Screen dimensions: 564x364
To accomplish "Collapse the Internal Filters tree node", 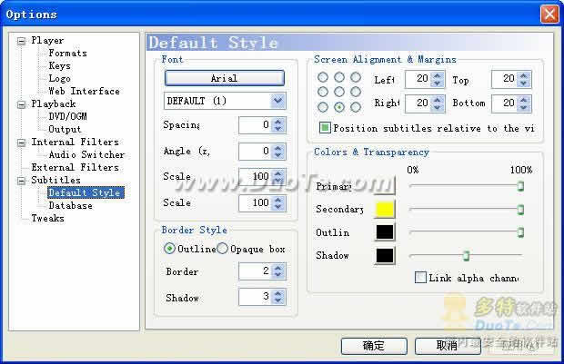I will pos(22,143).
